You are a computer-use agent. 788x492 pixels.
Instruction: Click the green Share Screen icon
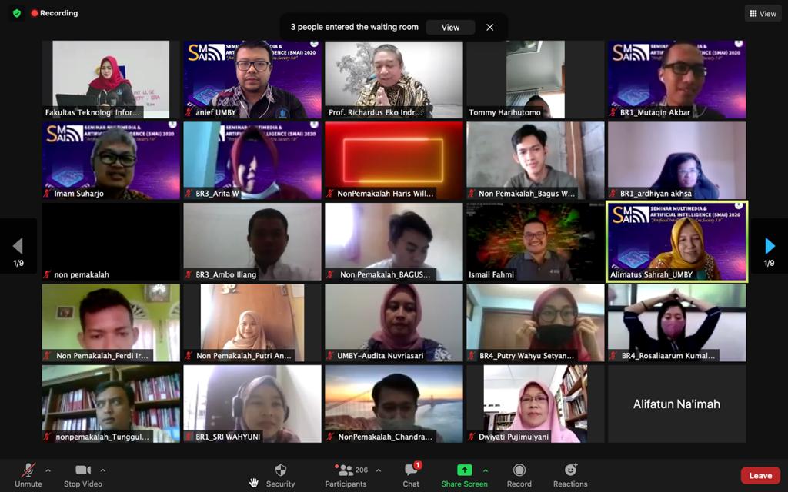464,470
